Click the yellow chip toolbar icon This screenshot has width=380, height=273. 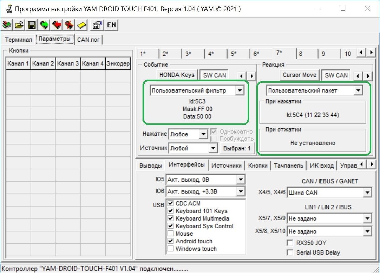[x=81, y=25]
